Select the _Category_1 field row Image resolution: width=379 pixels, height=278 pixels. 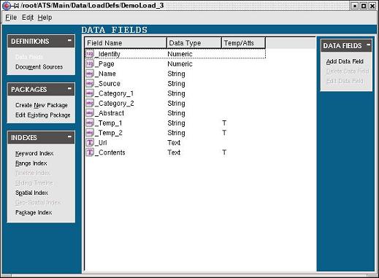click(x=175, y=93)
